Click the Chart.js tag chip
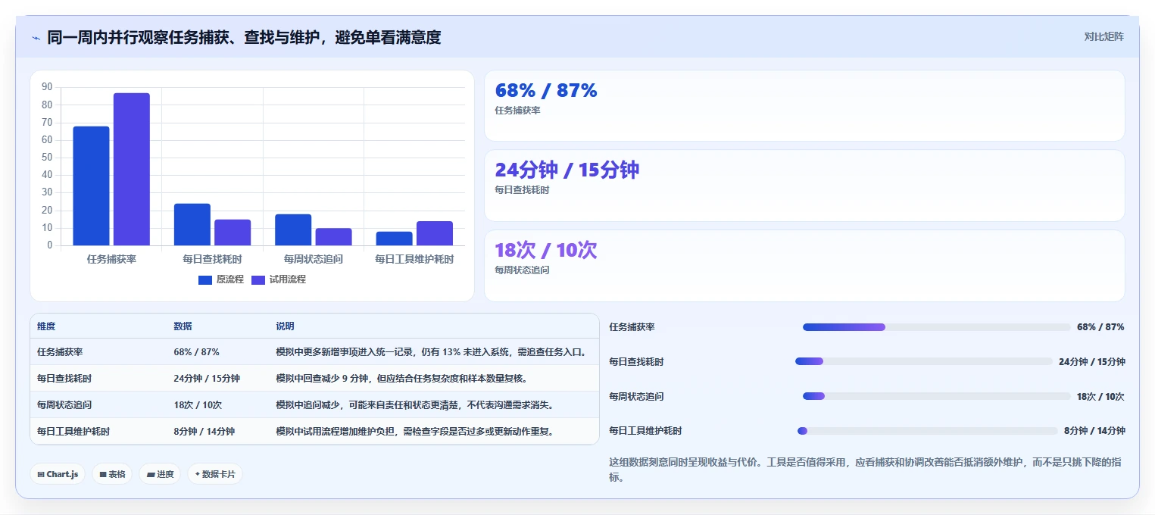 tap(58, 474)
